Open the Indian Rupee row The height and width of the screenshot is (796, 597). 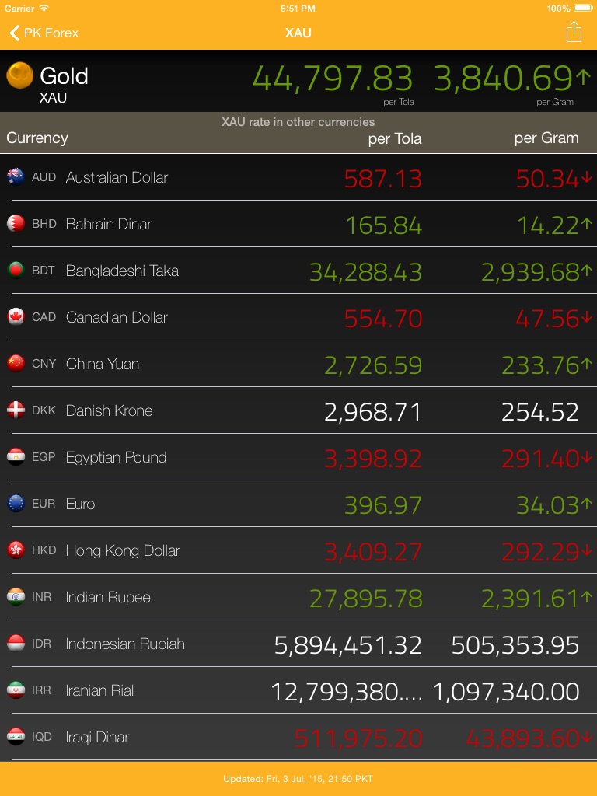(x=298, y=597)
